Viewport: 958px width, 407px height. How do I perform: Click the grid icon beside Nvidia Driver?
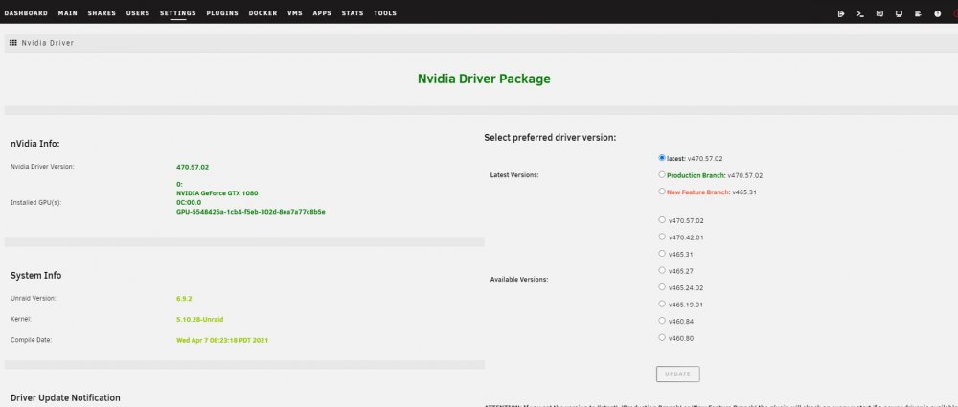coord(13,43)
